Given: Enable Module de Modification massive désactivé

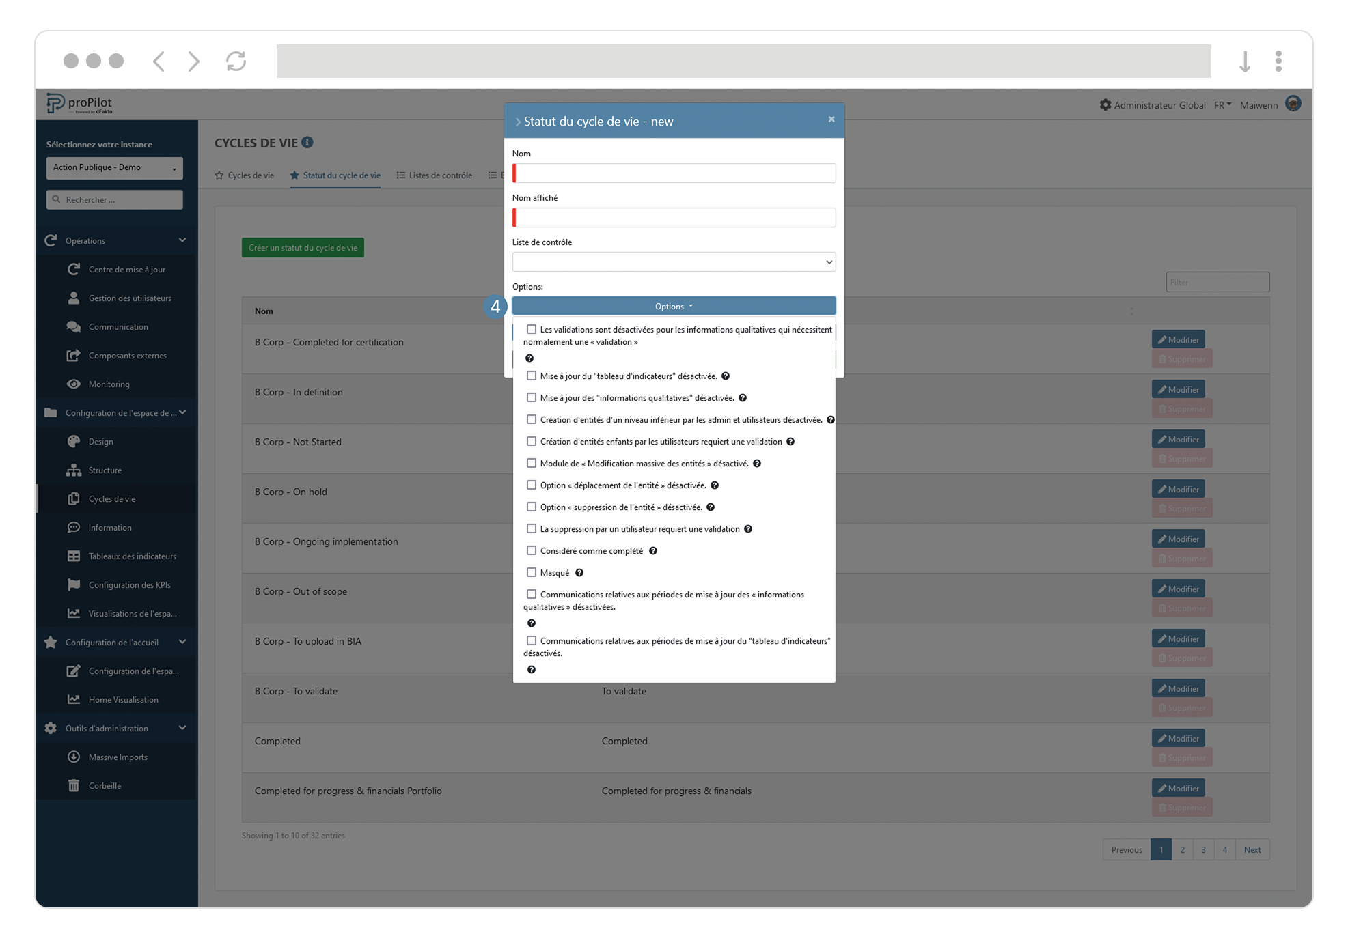Looking at the screenshot, I should point(532,463).
